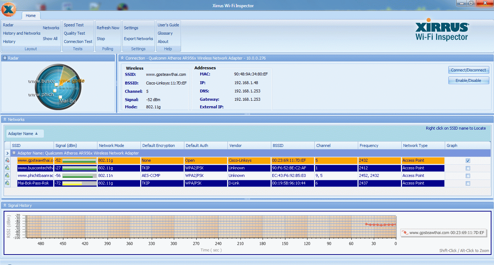
Task: Click the splitter grip between Radar and Connection
Action: point(117,83)
